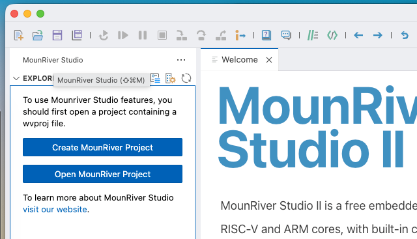Image resolution: width=417 pixels, height=239 pixels.
Task: Click the step over toolbar icon
Action: tap(201, 35)
